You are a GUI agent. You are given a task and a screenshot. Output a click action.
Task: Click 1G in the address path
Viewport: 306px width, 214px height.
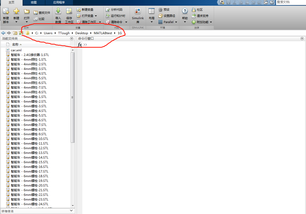point(120,33)
